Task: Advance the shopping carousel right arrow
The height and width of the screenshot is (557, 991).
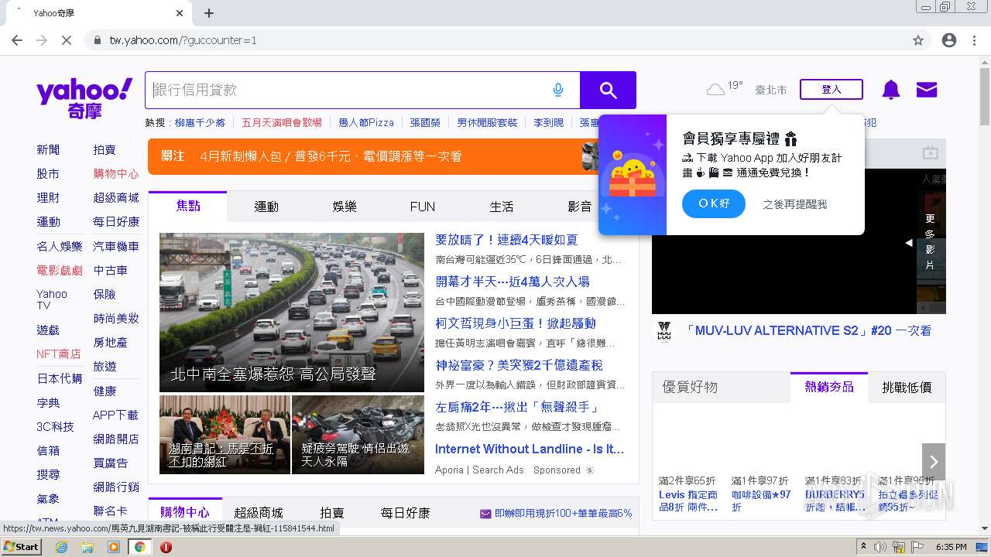Action: 934,462
